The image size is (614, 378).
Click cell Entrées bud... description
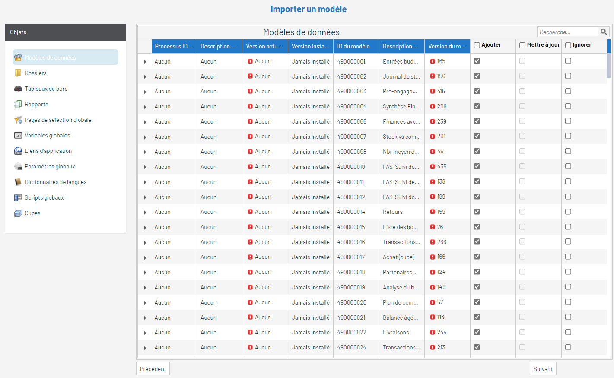pos(402,61)
